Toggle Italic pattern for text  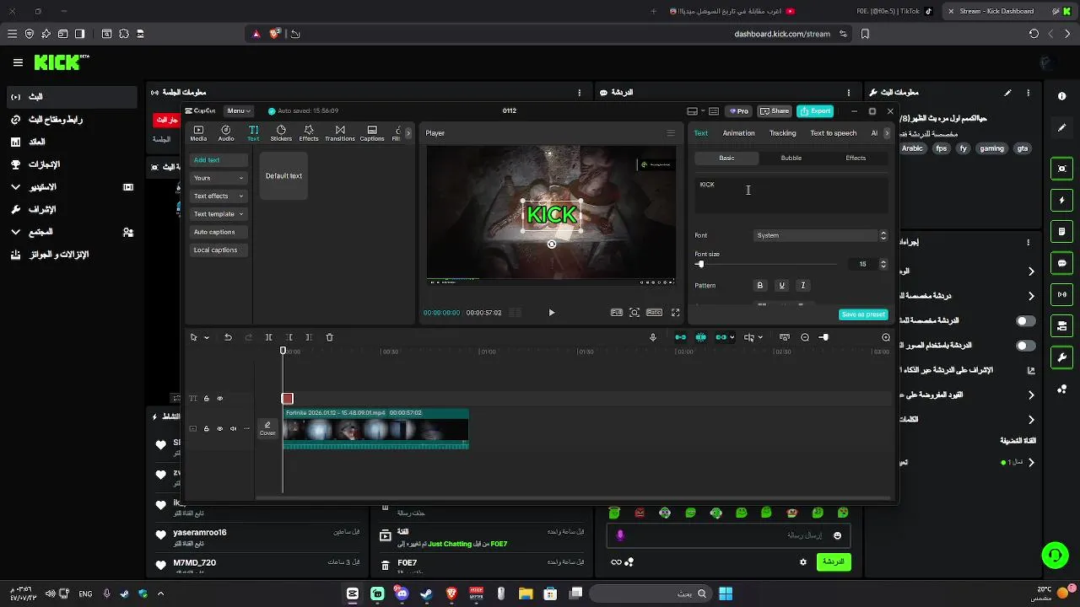803,286
